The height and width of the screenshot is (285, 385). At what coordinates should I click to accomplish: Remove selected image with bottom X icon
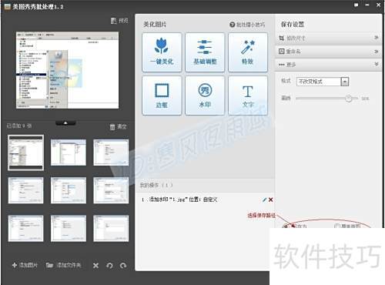[x=95, y=266]
